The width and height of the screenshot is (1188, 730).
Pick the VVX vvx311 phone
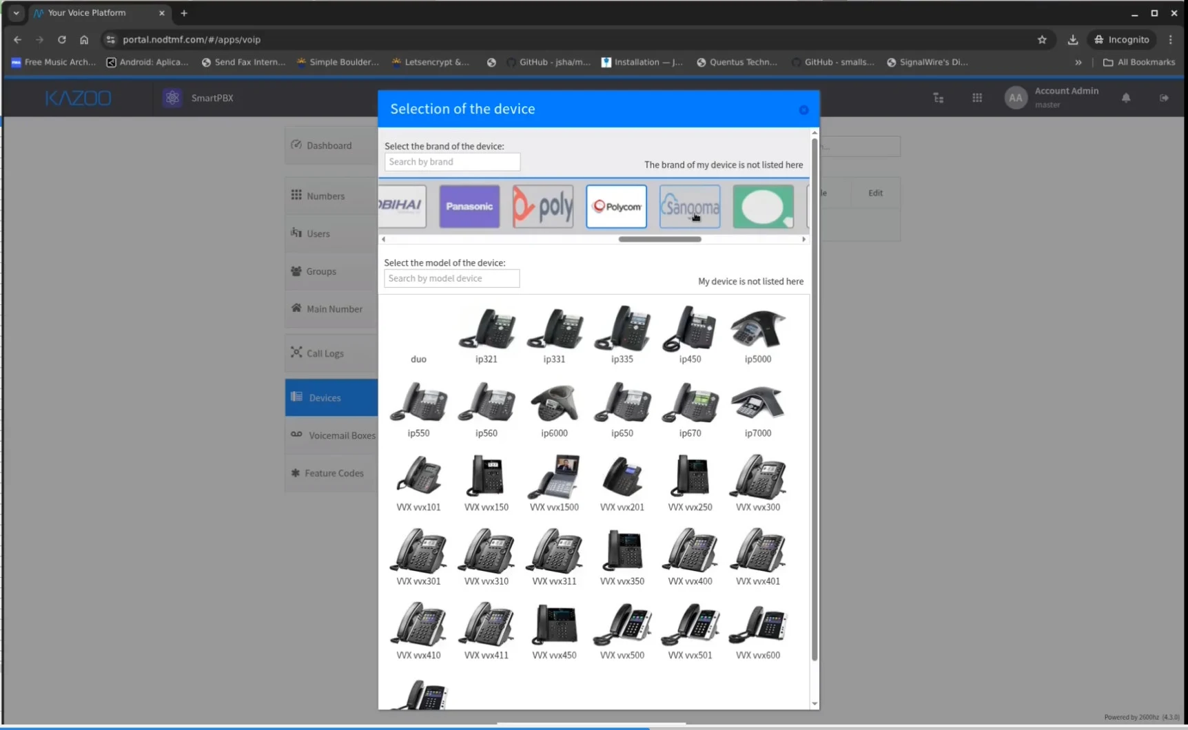tap(554, 558)
